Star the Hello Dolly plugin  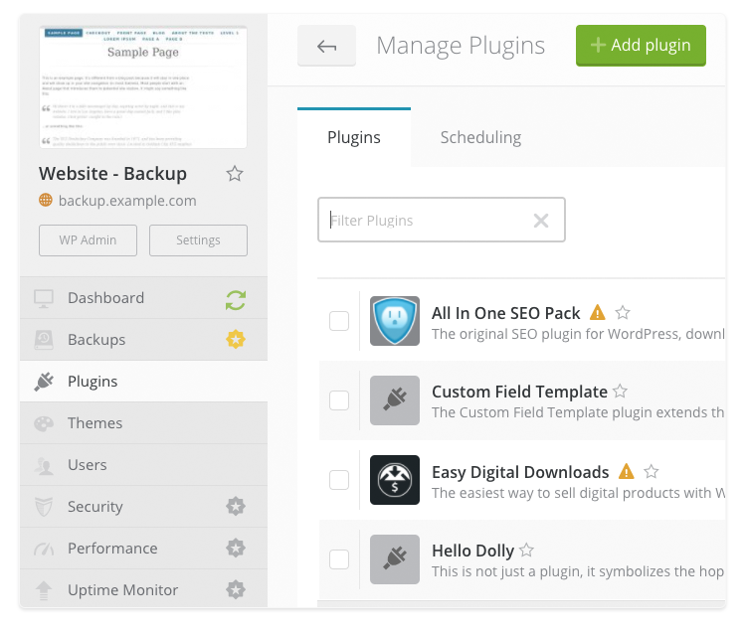coord(526,550)
